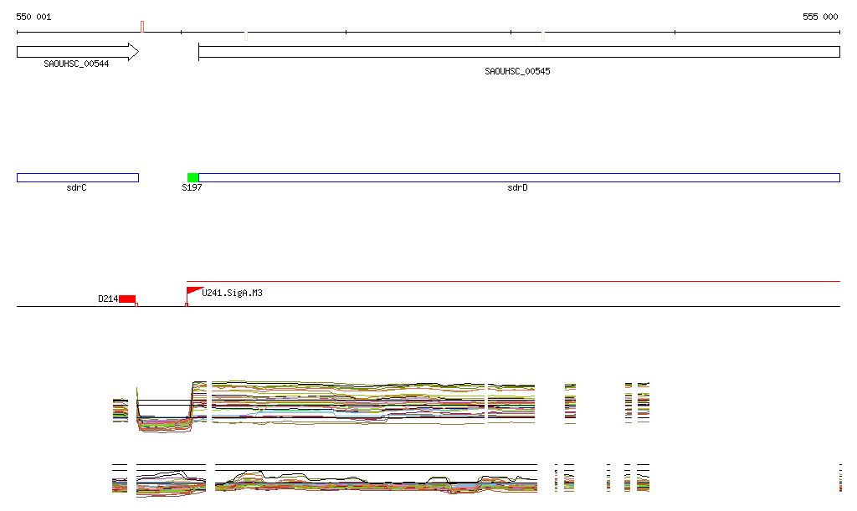Click the 555 000 end coordinate

click(820, 17)
